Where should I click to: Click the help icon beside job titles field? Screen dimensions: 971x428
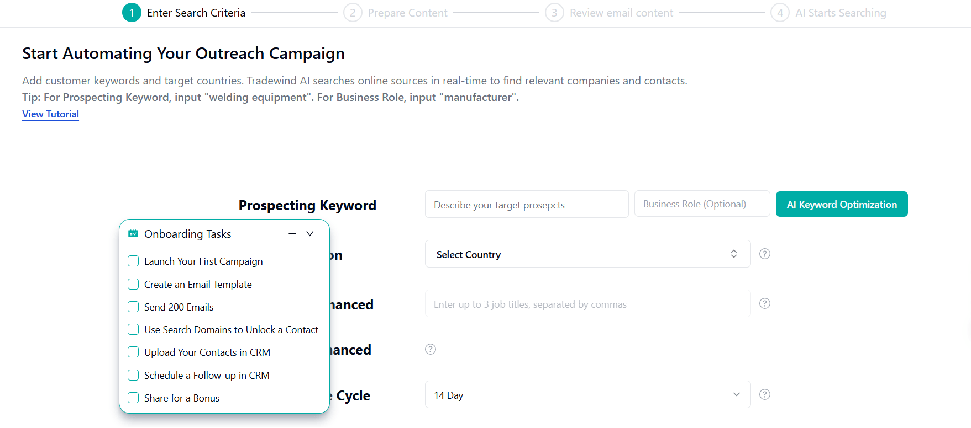[x=765, y=303]
